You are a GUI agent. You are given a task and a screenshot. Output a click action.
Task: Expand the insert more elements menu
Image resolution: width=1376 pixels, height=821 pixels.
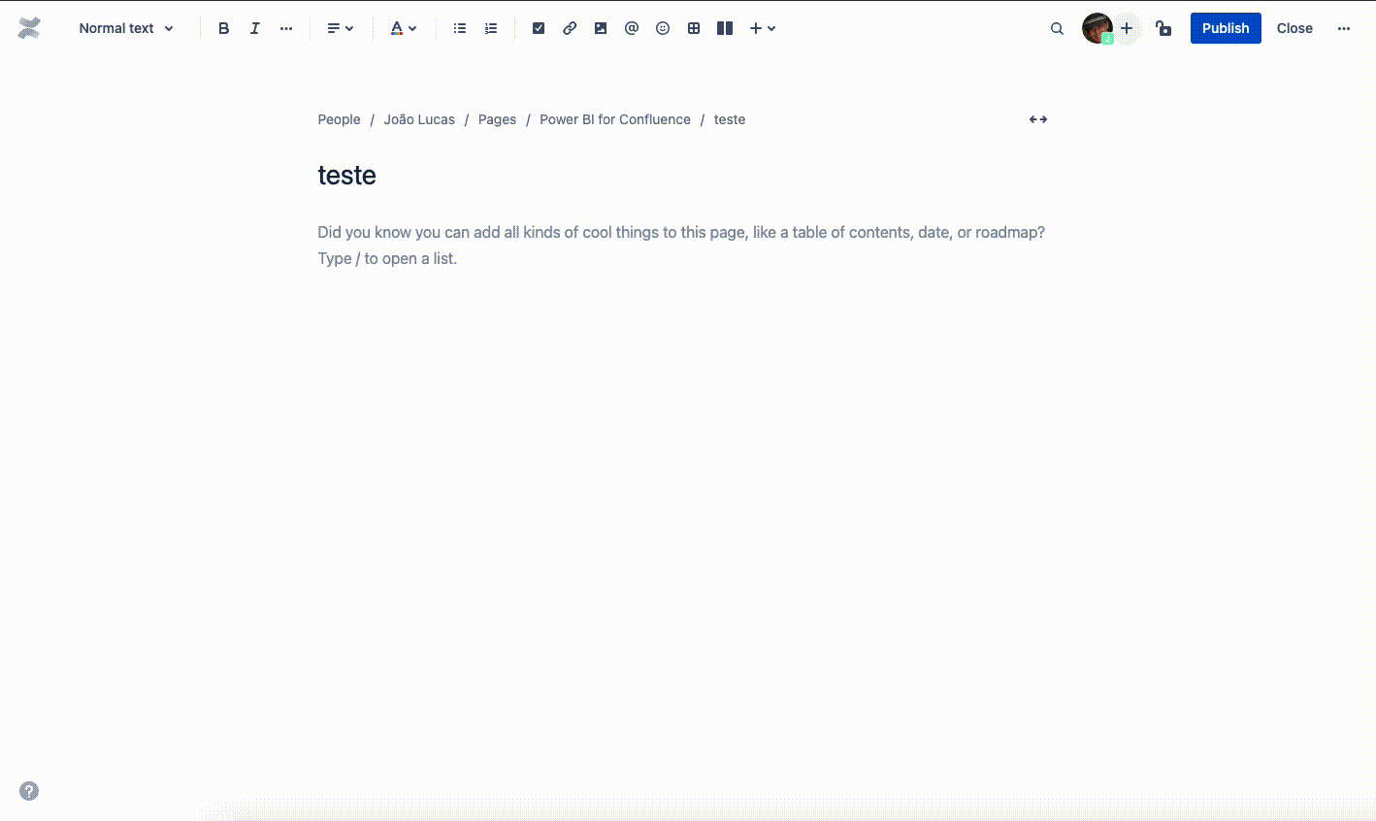762,28
